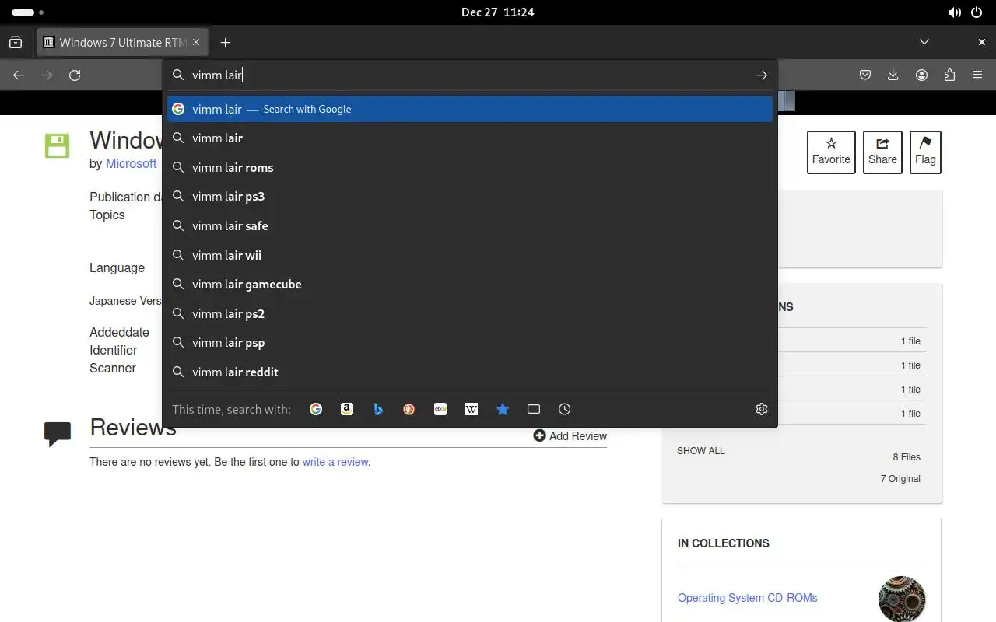Viewport: 996px width, 622px height.
Task: Search with Google one-off engine icon
Action: (x=316, y=409)
